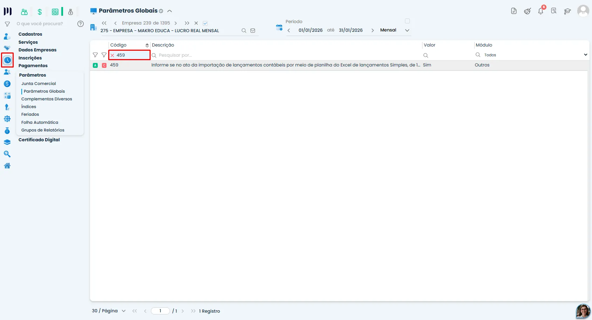The image size is (592, 320).
Task: Open Certificado Digital section
Action: [39, 140]
